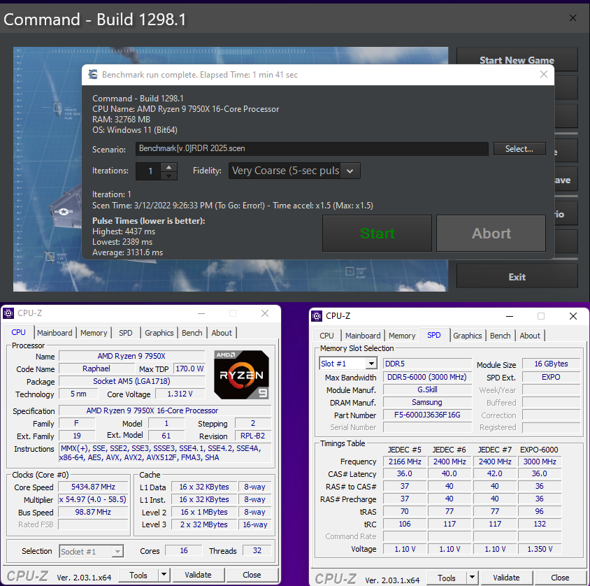Click Core Speed value 5434.87 MHz
This screenshot has width=590, height=586.
click(93, 487)
